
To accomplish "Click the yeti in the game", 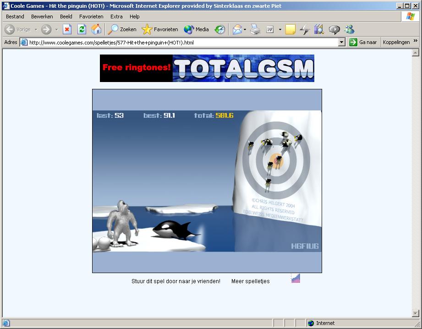I will click(x=122, y=223).
